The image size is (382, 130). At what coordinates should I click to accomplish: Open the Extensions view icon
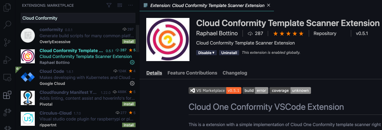click(x=7, y=95)
